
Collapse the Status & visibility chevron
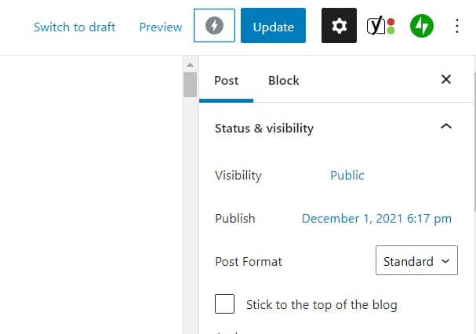[446, 126]
